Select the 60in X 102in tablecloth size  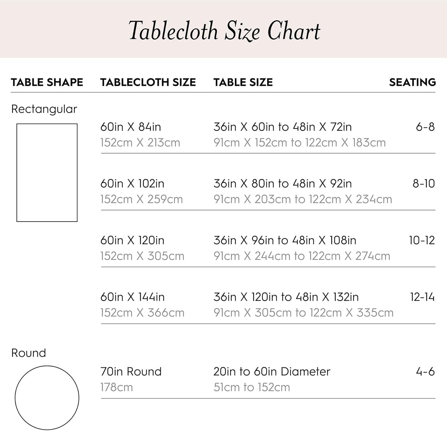132,184
